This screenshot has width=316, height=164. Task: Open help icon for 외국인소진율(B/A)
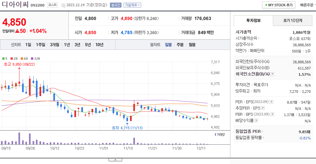(x=272, y=74)
